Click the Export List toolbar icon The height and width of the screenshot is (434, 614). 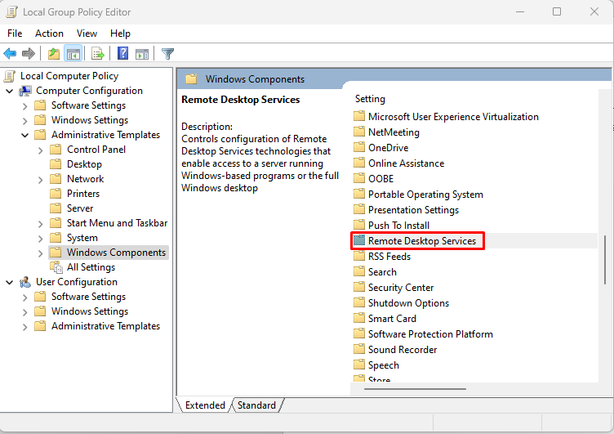coord(97,53)
